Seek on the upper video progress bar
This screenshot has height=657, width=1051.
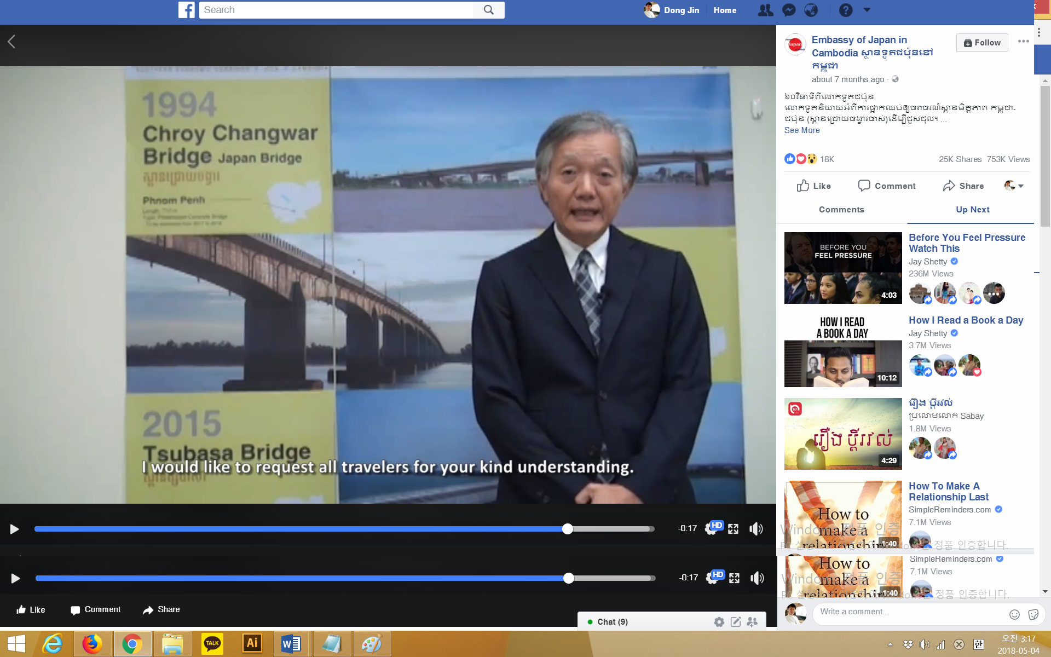(x=344, y=529)
